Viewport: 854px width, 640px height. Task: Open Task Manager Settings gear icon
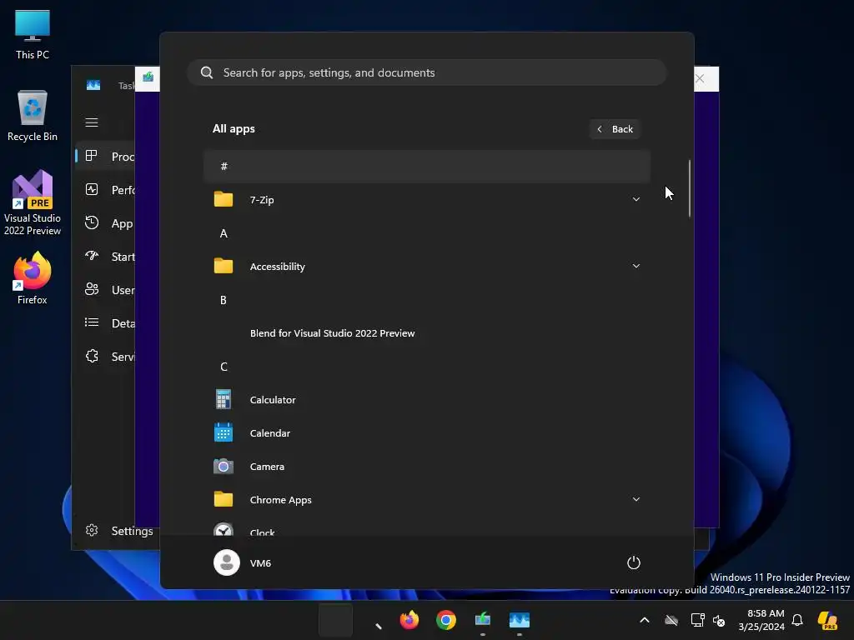tap(92, 530)
